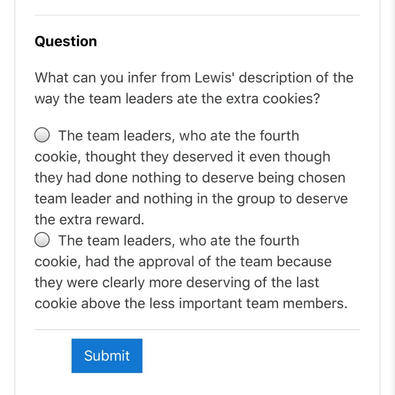Click the text "way the team leaders ate the extra cookies?"
The height and width of the screenshot is (395, 395).
[x=177, y=99]
